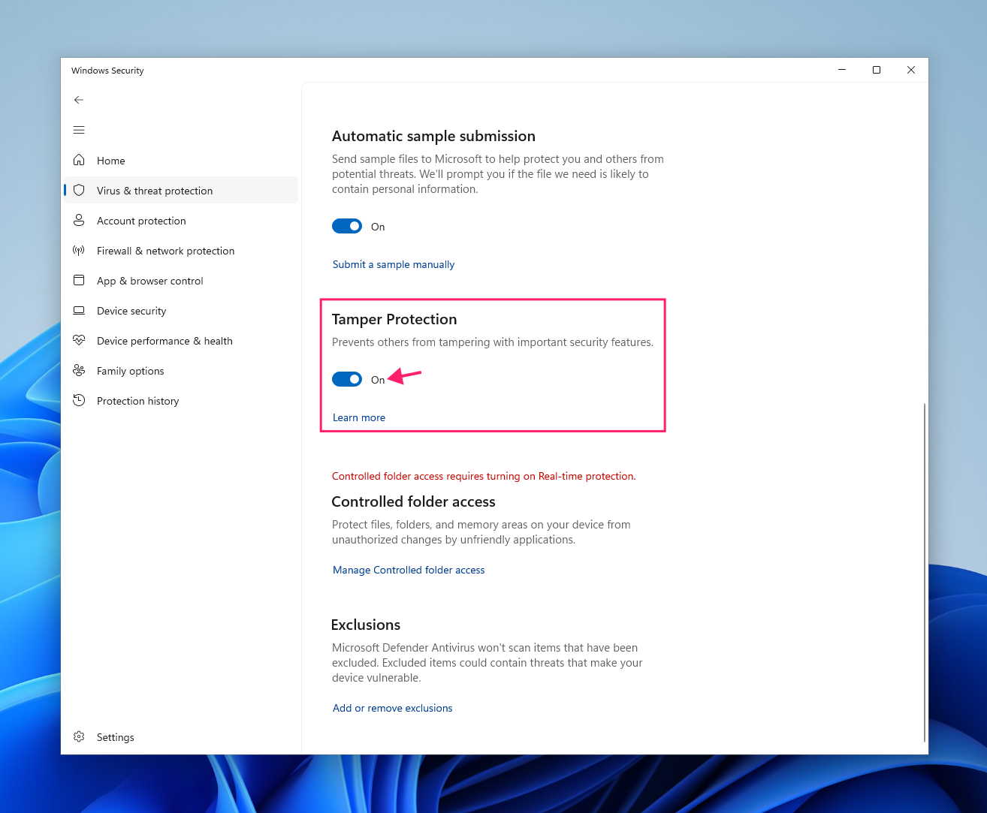This screenshot has height=813, width=987.
Task: Click the Virus & threat protection shield icon
Action: pyautogui.click(x=79, y=190)
